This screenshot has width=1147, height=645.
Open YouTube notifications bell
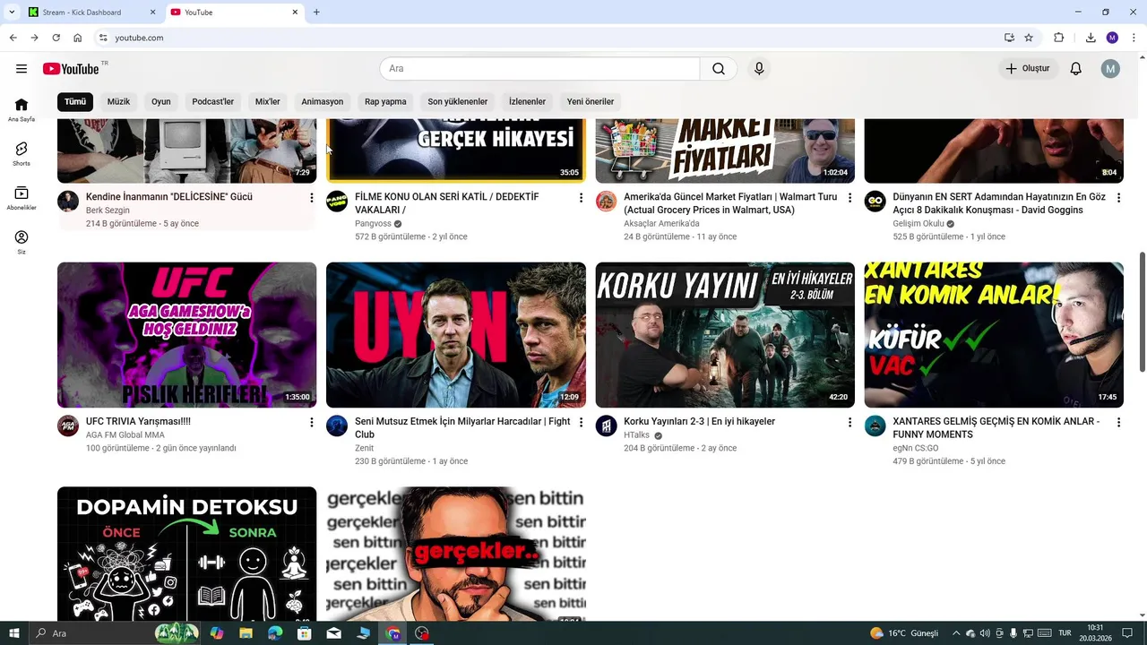point(1075,69)
